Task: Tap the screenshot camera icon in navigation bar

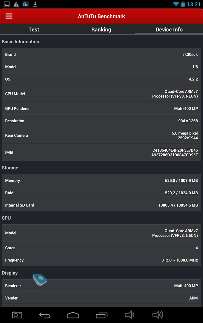Action: [17, 315]
